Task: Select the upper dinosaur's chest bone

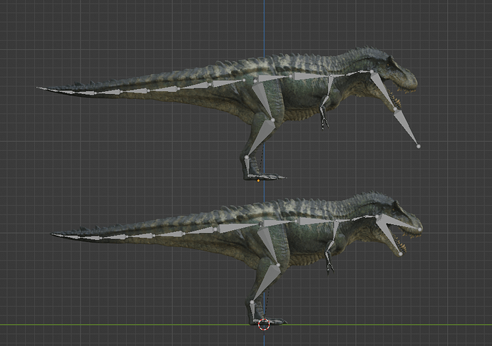Action: click(311, 76)
